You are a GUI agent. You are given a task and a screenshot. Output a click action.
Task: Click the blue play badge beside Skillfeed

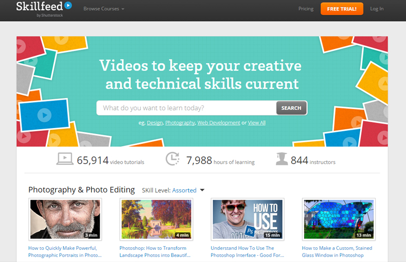[68, 5]
